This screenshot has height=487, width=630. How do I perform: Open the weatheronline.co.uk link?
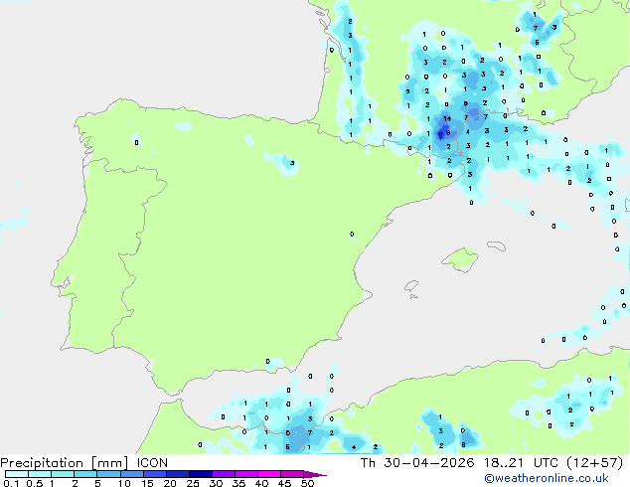(547, 478)
